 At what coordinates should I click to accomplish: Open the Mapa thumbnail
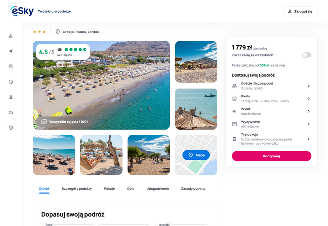pyautogui.click(x=196, y=155)
